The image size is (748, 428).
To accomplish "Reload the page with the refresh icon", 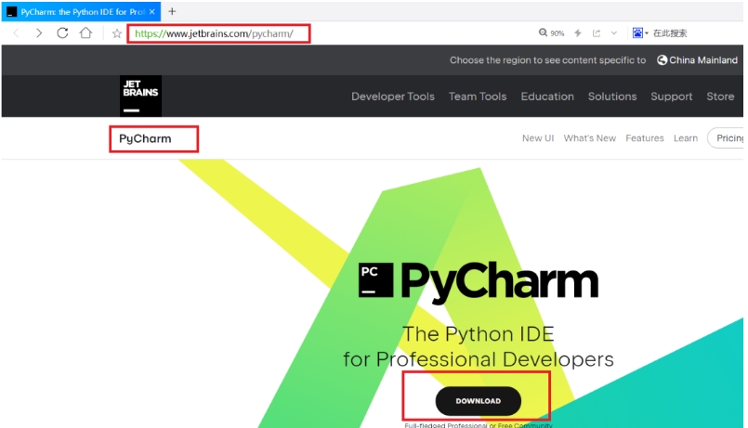I will tap(62, 32).
